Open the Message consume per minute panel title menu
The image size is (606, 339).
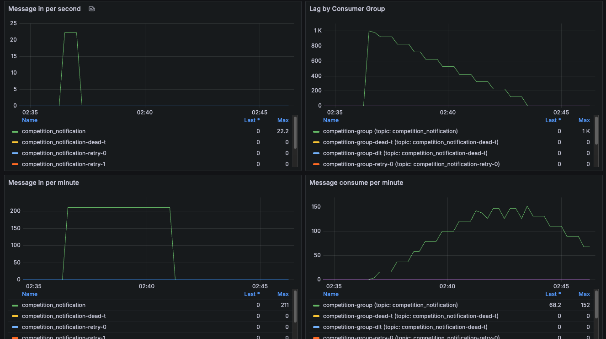(356, 183)
